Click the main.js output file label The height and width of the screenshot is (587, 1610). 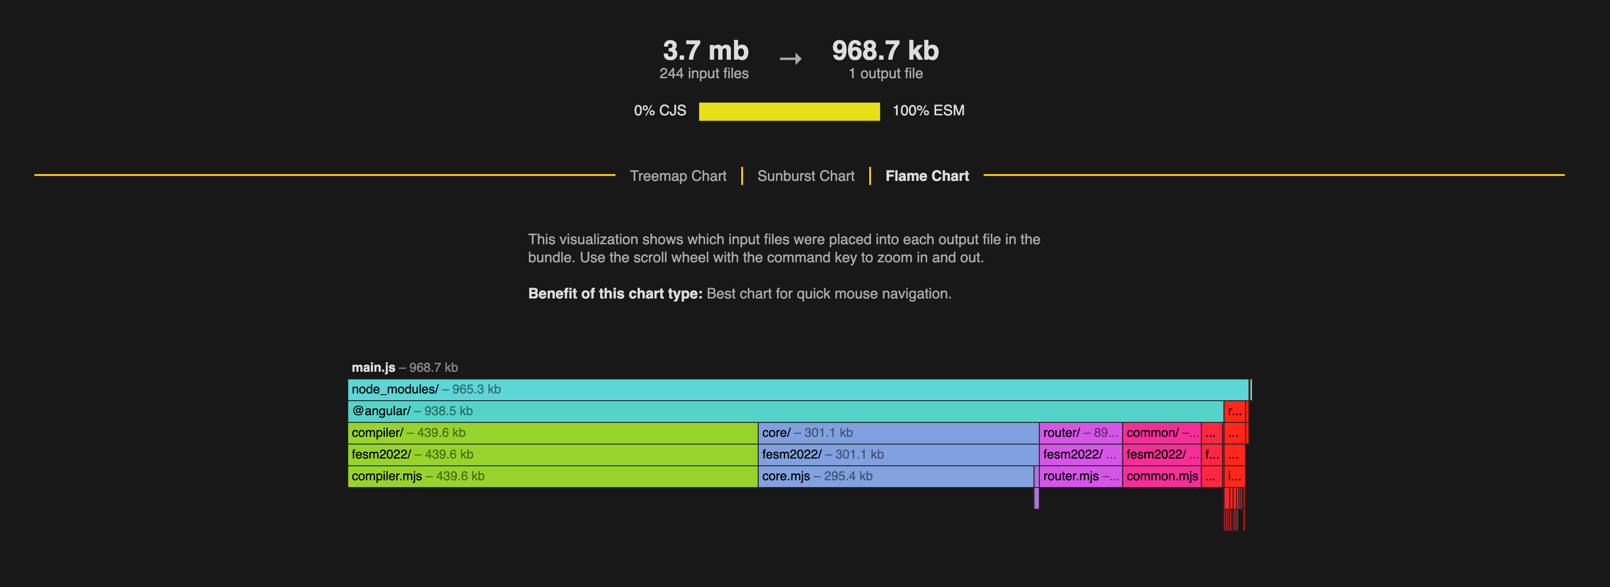click(x=404, y=368)
